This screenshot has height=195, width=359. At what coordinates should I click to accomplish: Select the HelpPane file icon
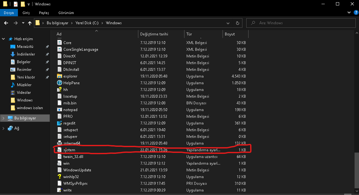[x=59, y=83]
